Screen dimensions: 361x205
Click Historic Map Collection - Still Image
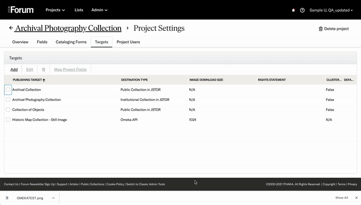[x=39, y=119]
